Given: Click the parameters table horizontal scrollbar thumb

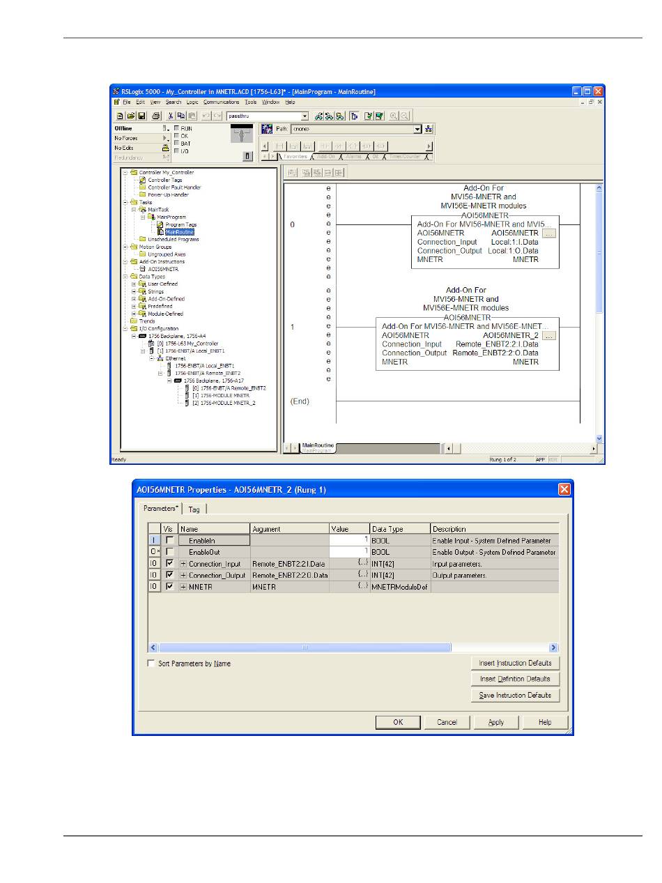Looking at the screenshot, I should pyautogui.click(x=304, y=647).
